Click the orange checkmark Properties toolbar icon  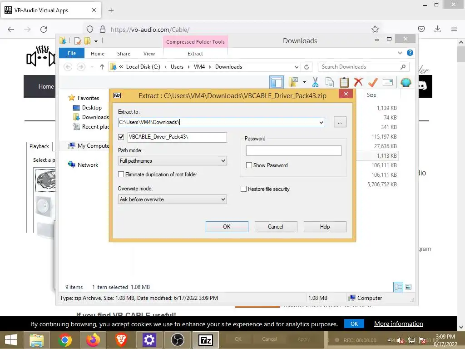[x=373, y=82]
